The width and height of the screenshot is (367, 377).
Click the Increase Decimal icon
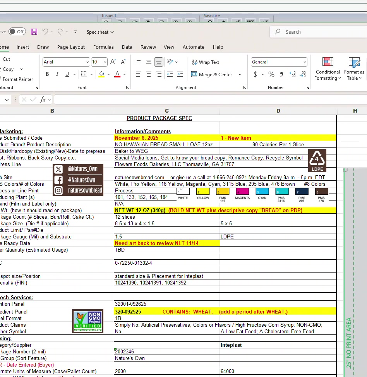click(292, 74)
